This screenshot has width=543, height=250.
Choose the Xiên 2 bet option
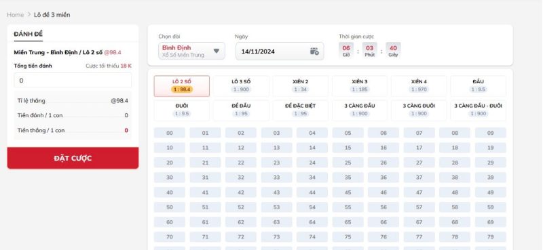click(x=300, y=86)
